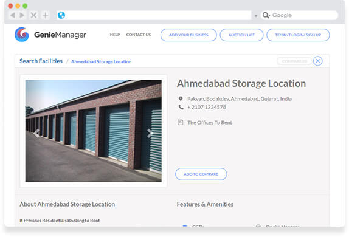The image size is (349, 237).
Task: Click the address Pakvan, Bodakdev, Ahmedabad
Action: (240, 99)
